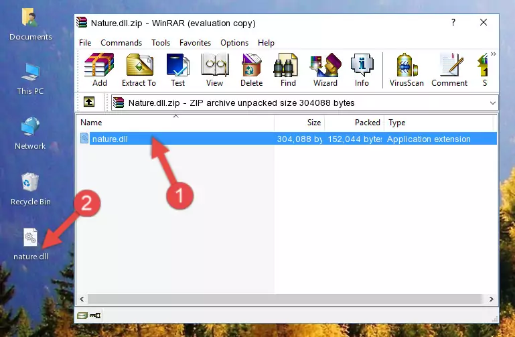The height and width of the screenshot is (337, 515).
Task: Sort by Size column header
Action: click(x=299, y=123)
